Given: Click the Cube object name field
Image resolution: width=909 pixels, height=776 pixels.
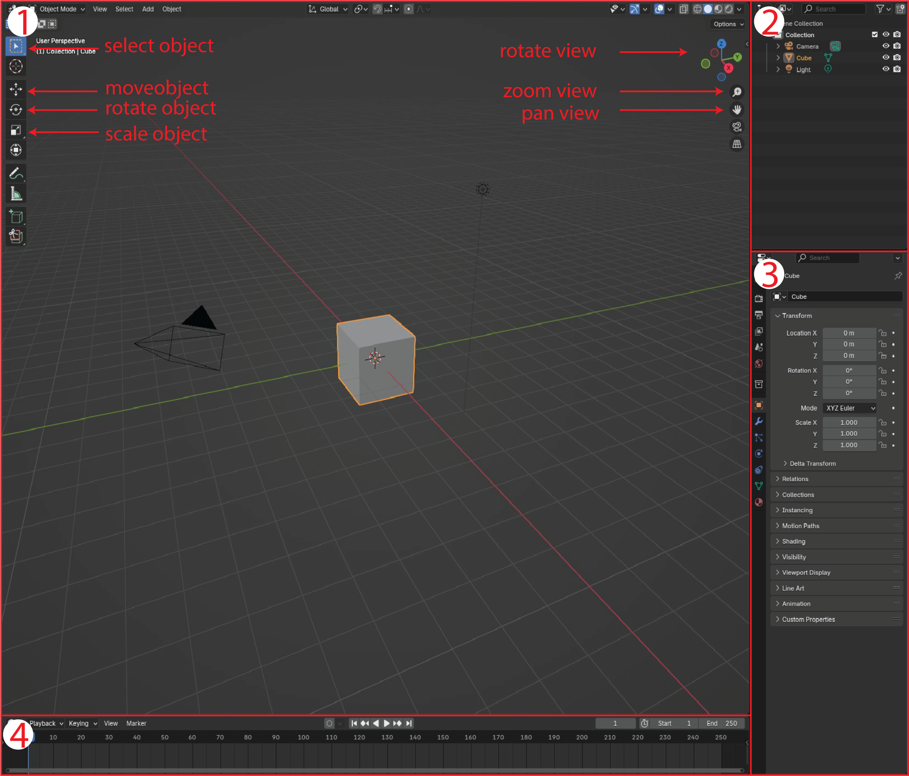Looking at the screenshot, I should [x=845, y=297].
